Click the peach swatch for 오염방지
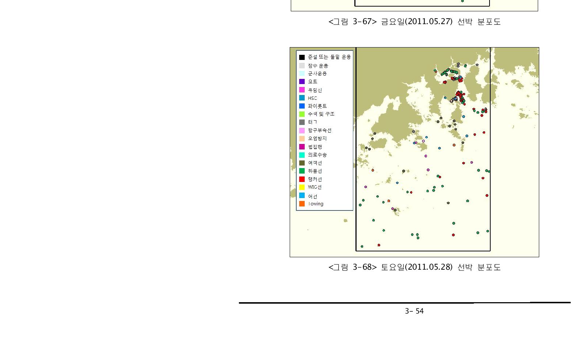 (x=302, y=138)
